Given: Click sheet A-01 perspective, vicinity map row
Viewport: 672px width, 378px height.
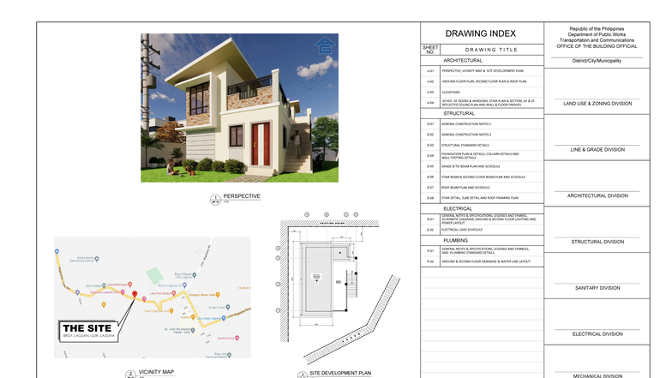Looking at the screenshot, I should (482, 70).
